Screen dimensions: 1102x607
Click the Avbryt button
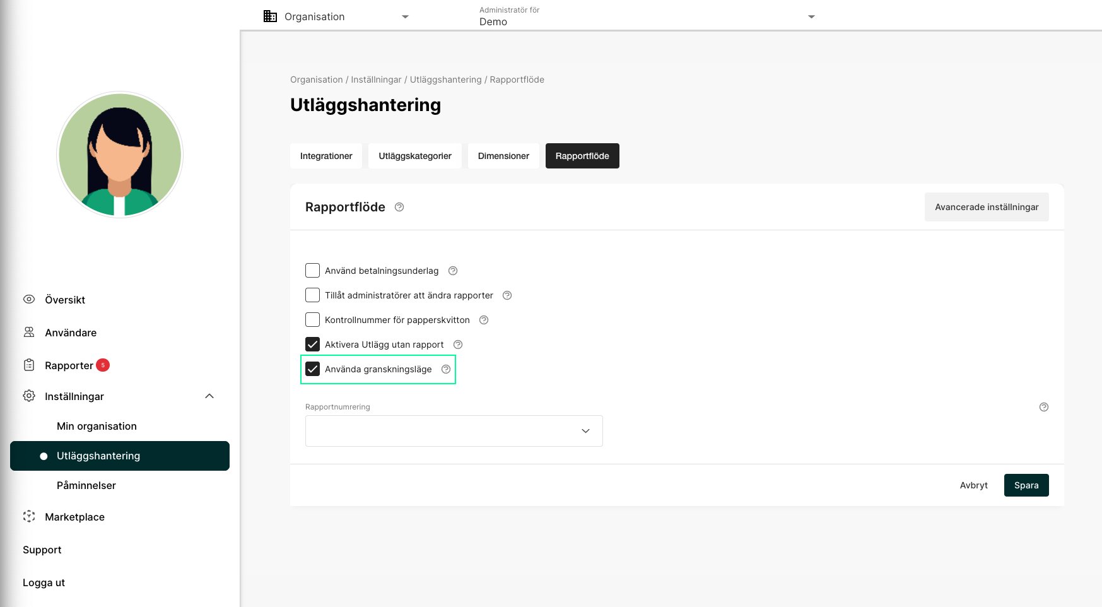(x=974, y=485)
